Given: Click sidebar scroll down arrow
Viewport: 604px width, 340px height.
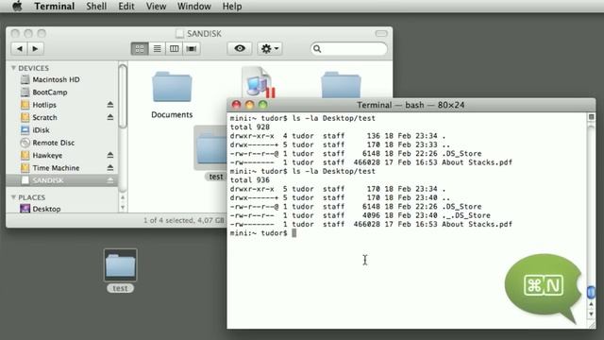Looking at the screenshot, I should 123,208.
